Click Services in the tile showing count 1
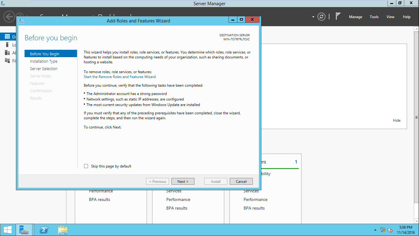Screen dimensions: 419x236 click(251, 191)
